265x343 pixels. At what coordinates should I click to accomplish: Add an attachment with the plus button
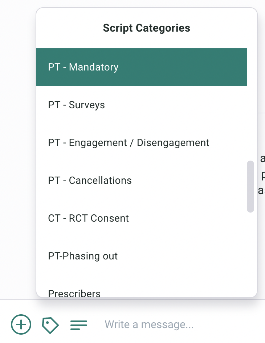pos(21,324)
